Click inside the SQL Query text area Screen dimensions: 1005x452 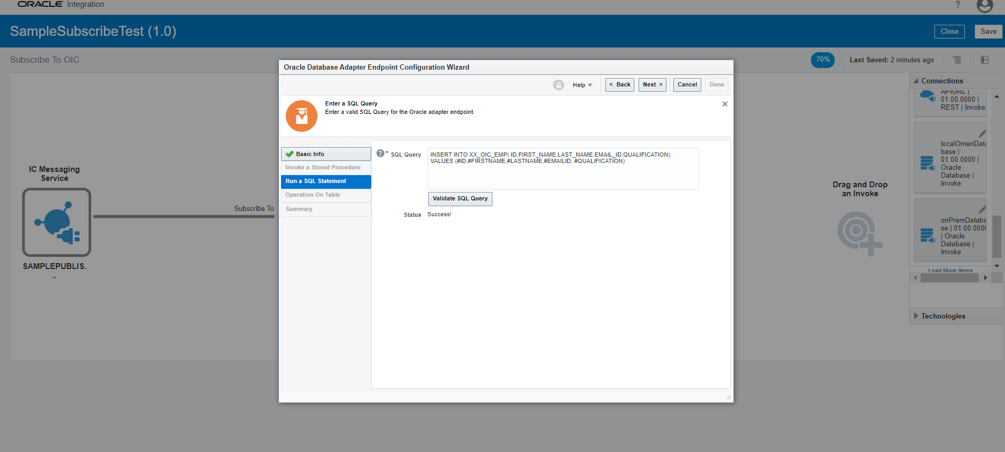[x=563, y=169]
